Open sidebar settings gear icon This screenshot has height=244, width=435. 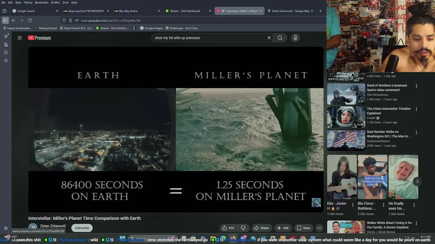click(6, 228)
